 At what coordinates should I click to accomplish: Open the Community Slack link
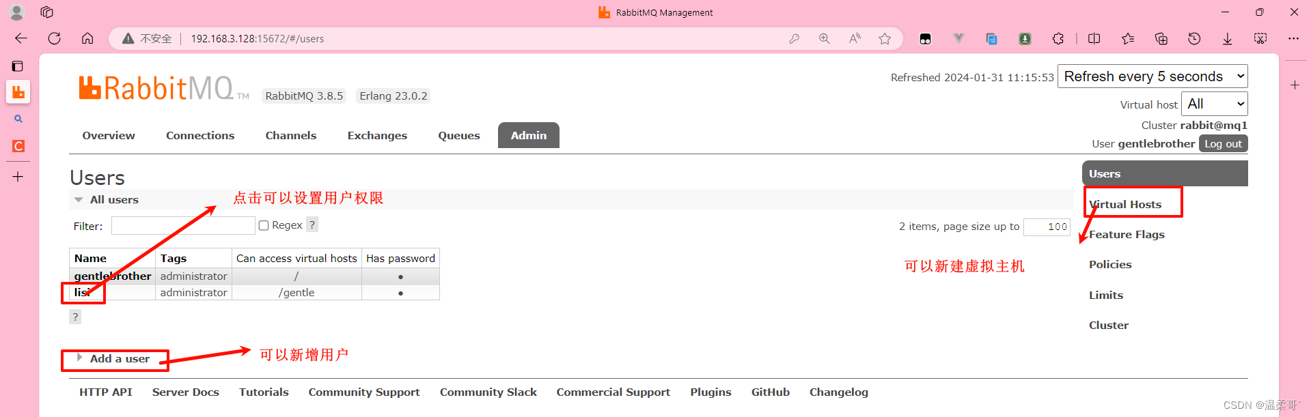click(x=488, y=392)
